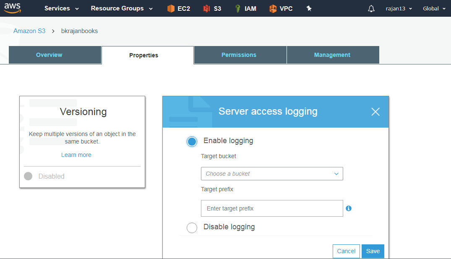Toggle the Versioning Disabled switch
This screenshot has width=451, height=259.
coord(28,176)
